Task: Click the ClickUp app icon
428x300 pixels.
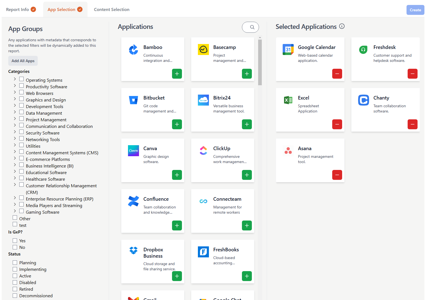Action: [x=203, y=151]
